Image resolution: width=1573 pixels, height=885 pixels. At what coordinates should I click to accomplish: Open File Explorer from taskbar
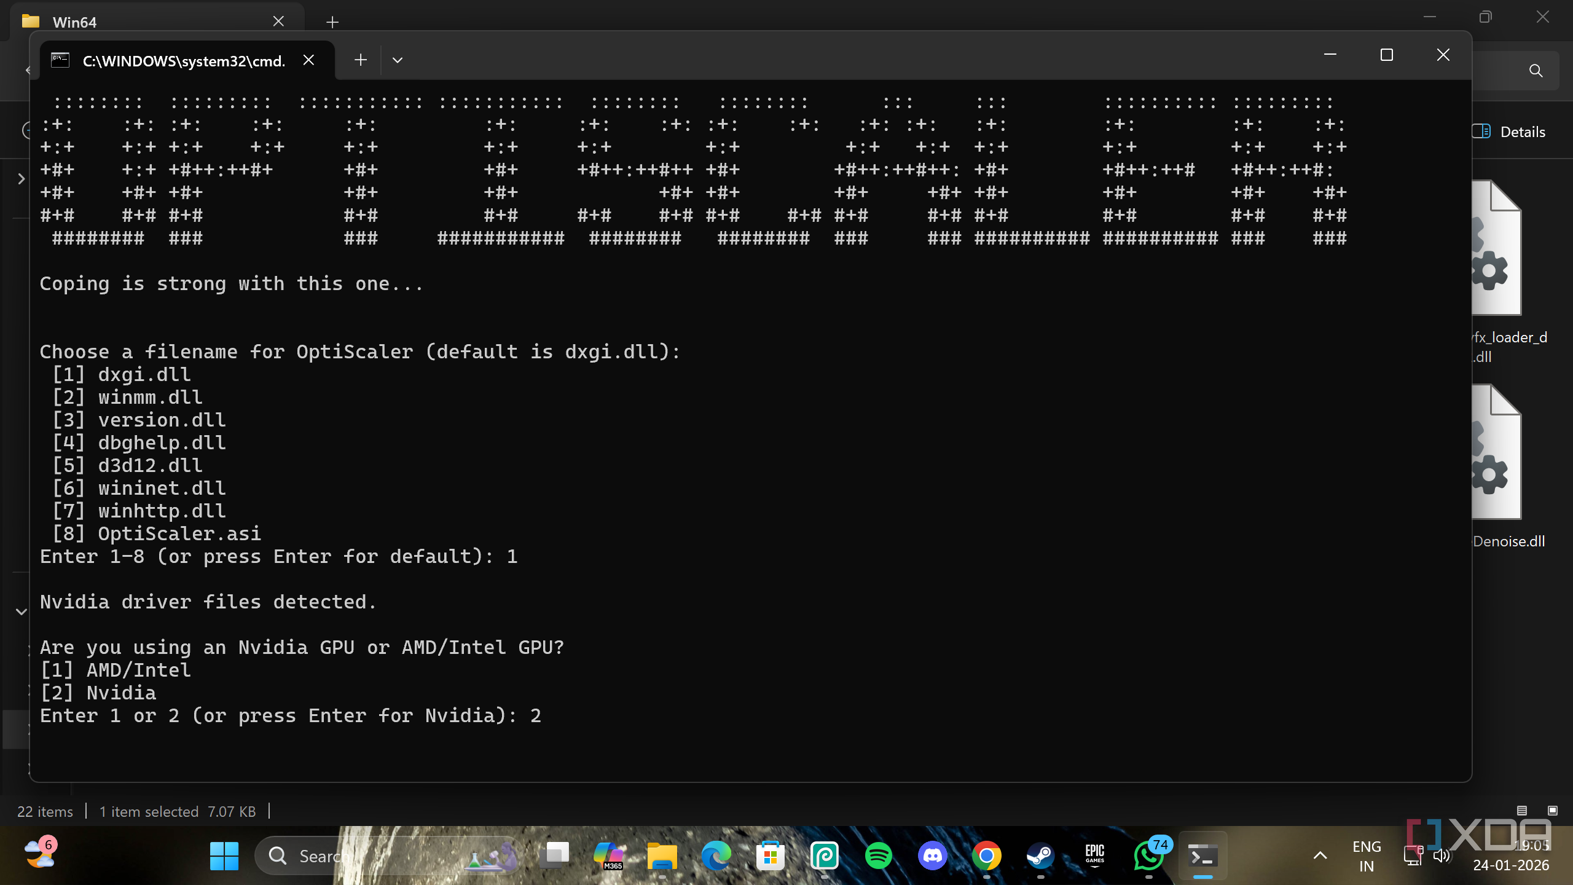(662, 855)
